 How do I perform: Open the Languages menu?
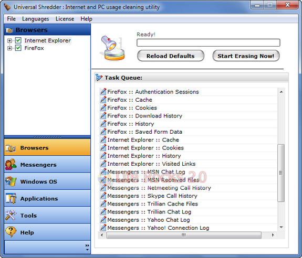35,19
